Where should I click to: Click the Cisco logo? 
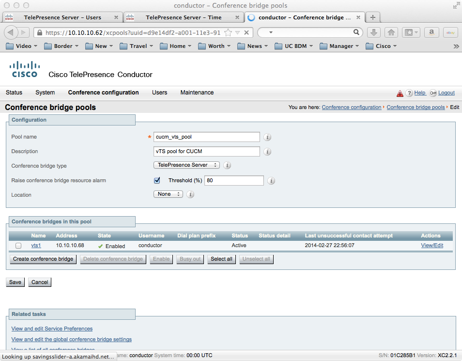[24, 69]
